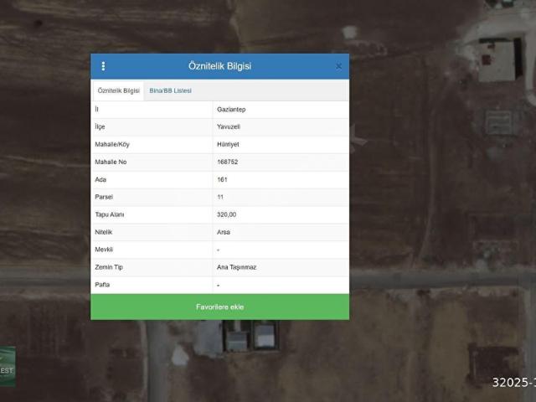Click the Nitelik row label

pyautogui.click(x=104, y=232)
